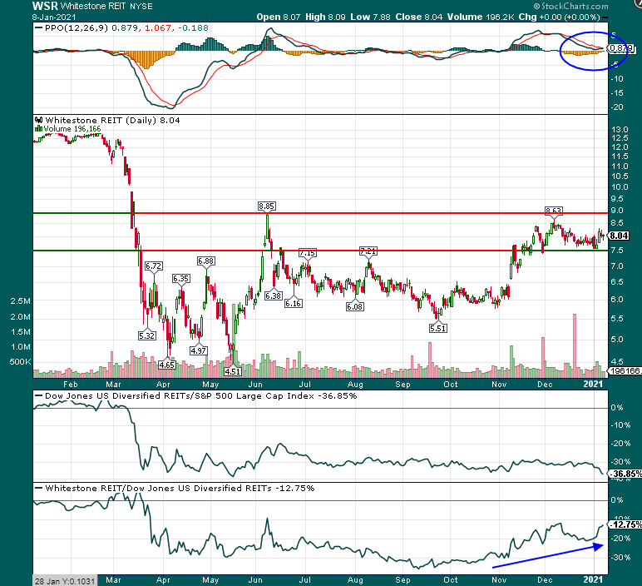
Task: Click the 4.65 low price annotation
Action: 167,365
